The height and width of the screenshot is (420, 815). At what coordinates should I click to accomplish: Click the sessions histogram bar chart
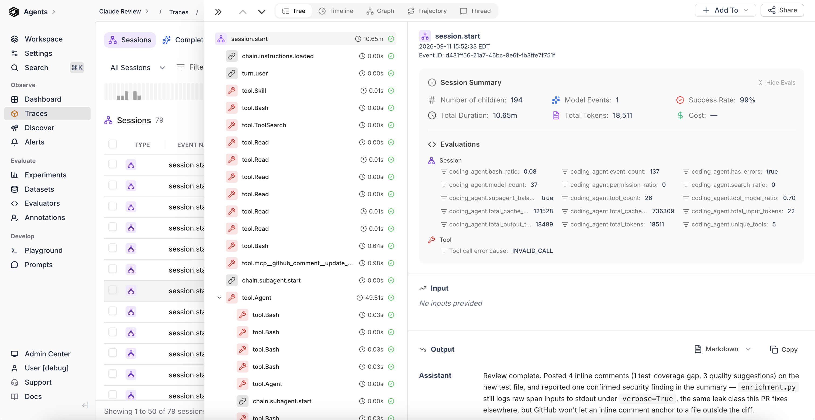[154, 91]
